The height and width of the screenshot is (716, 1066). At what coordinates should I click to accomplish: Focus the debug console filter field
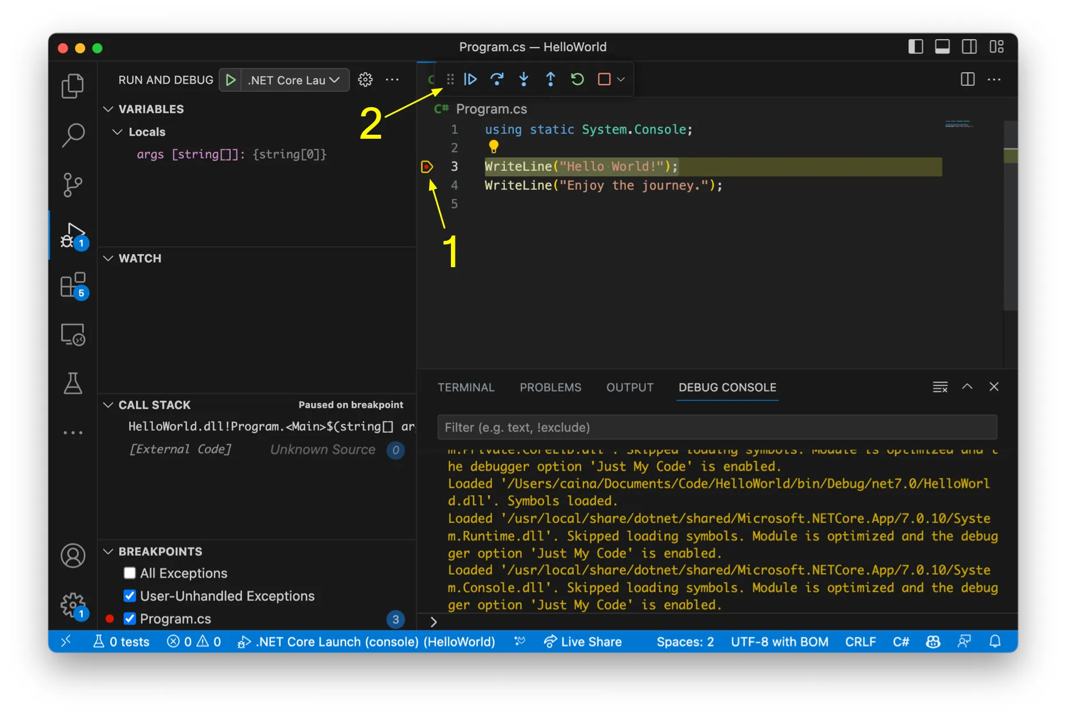pos(717,428)
